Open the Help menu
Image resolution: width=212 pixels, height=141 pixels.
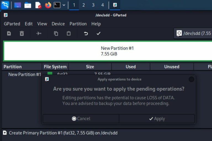pyautogui.click(x=96, y=24)
